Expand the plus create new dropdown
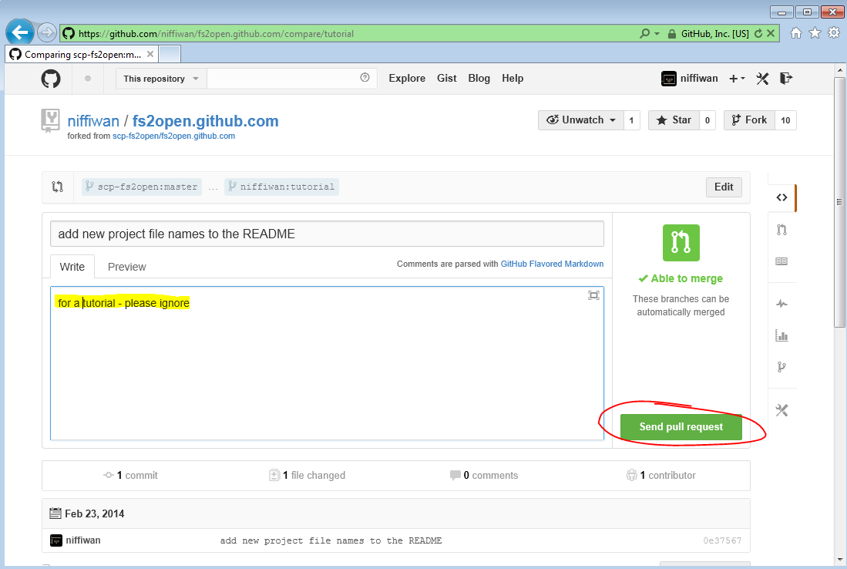847x569 pixels. [x=737, y=79]
